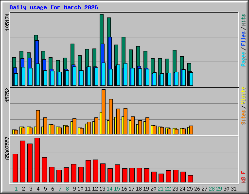Click day label 31 on the x-axis
Viewport: 249px width, 194px height.
tap(233, 189)
